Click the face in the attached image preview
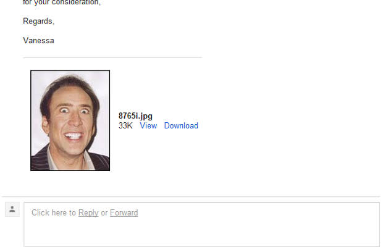The width and height of the screenshot is (383, 247). 71,117
